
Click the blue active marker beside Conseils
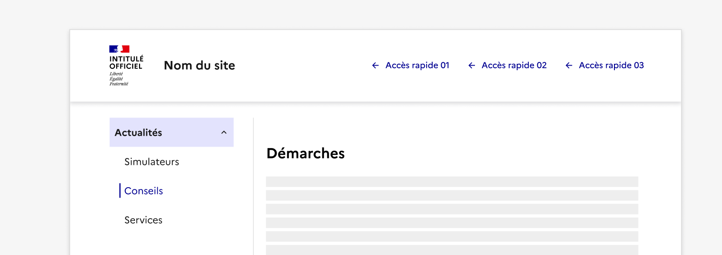click(120, 191)
